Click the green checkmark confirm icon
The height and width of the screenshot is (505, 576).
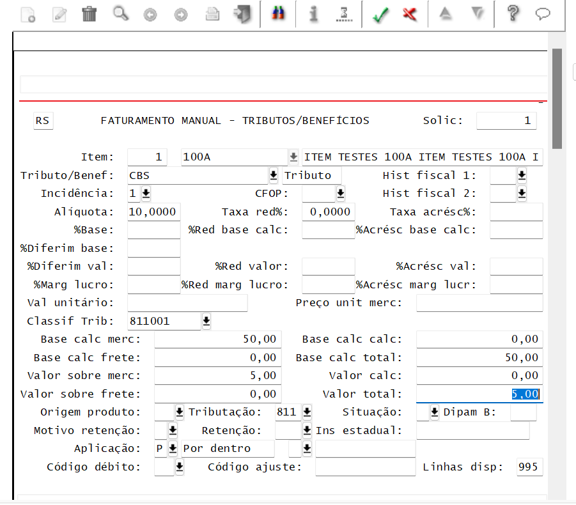381,14
